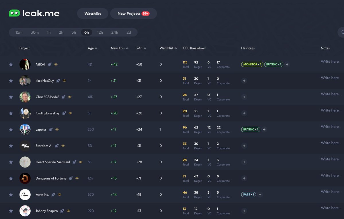Write a note for MIRAI
This screenshot has height=219, width=344.
pyautogui.click(x=331, y=62)
